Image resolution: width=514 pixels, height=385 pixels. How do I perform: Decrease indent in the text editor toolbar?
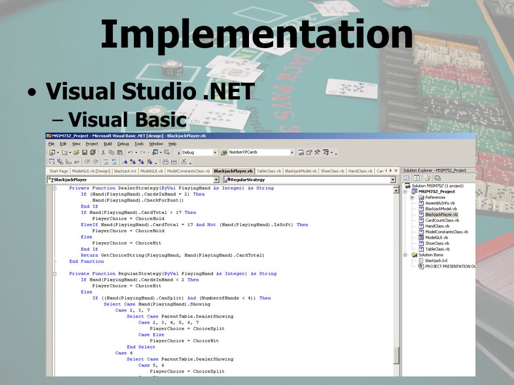click(87, 161)
